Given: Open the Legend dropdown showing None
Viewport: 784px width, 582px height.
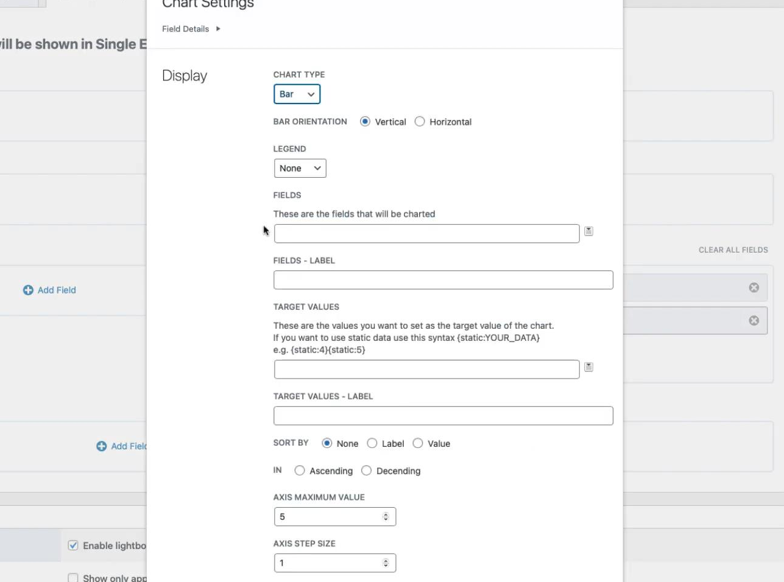Looking at the screenshot, I should (x=300, y=169).
